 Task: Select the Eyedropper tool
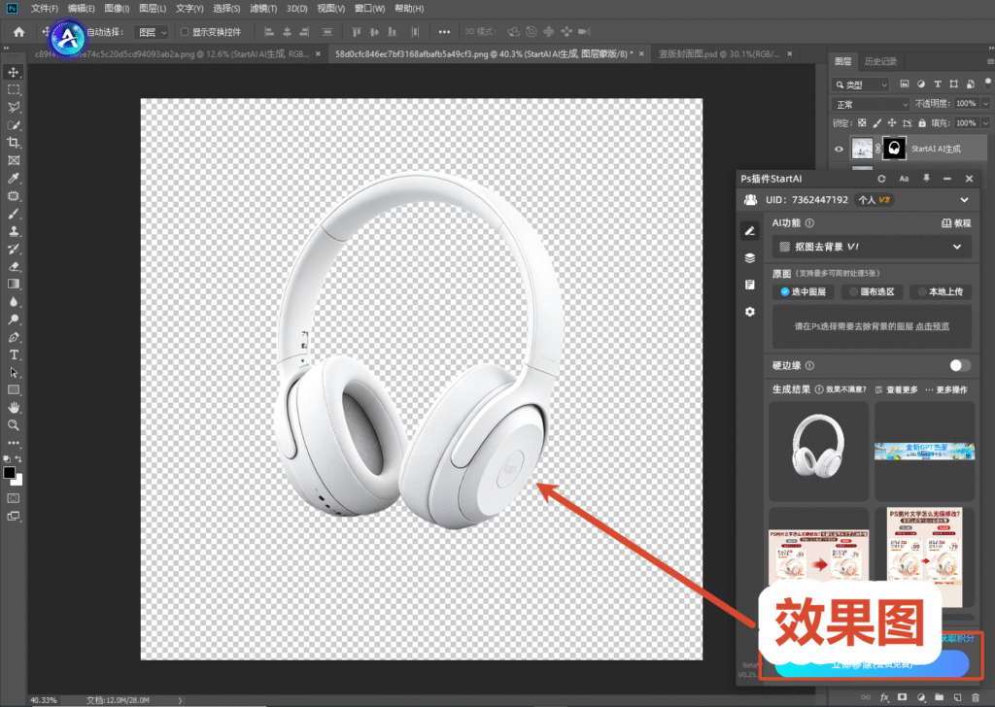tap(14, 178)
